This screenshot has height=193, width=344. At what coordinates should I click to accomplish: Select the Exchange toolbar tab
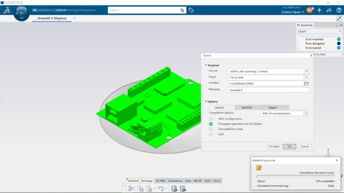pos(147,181)
